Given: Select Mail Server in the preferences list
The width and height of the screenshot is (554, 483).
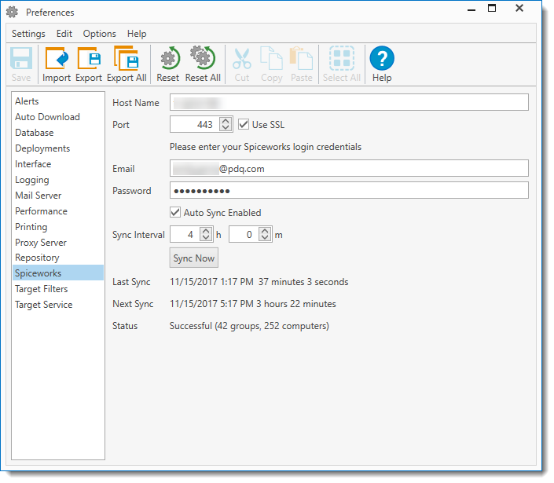Looking at the screenshot, I should pyautogui.click(x=38, y=196).
